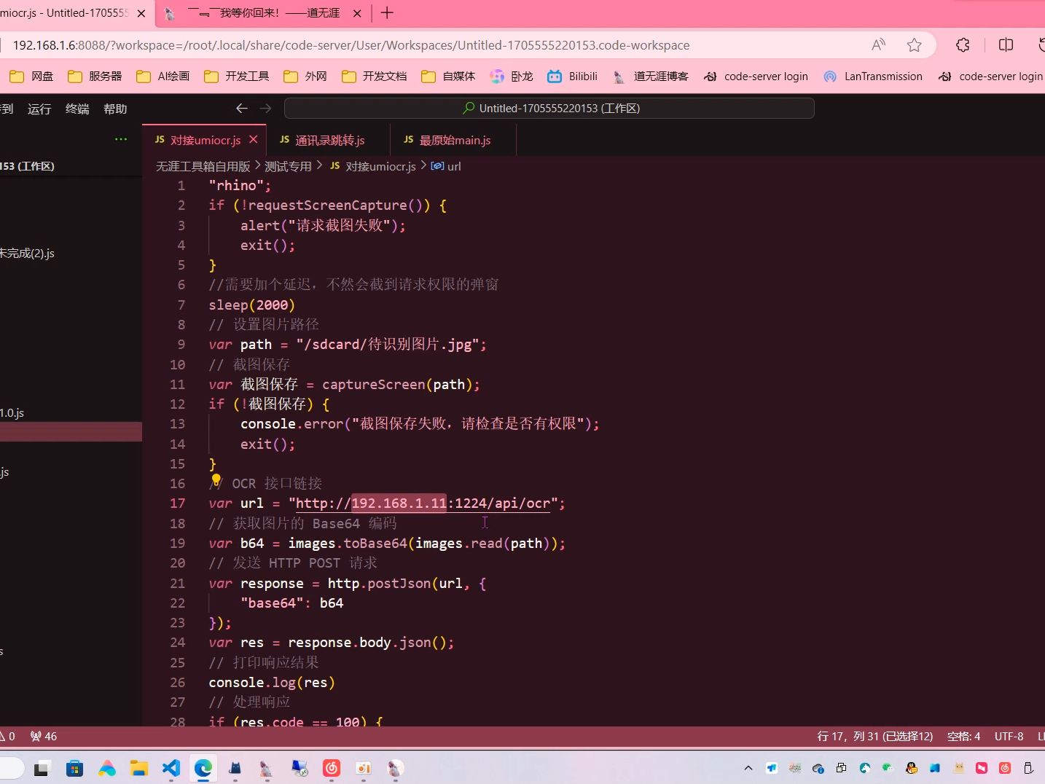Click browser favorites star icon
The image size is (1045, 784).
click(x=914, y=45)
